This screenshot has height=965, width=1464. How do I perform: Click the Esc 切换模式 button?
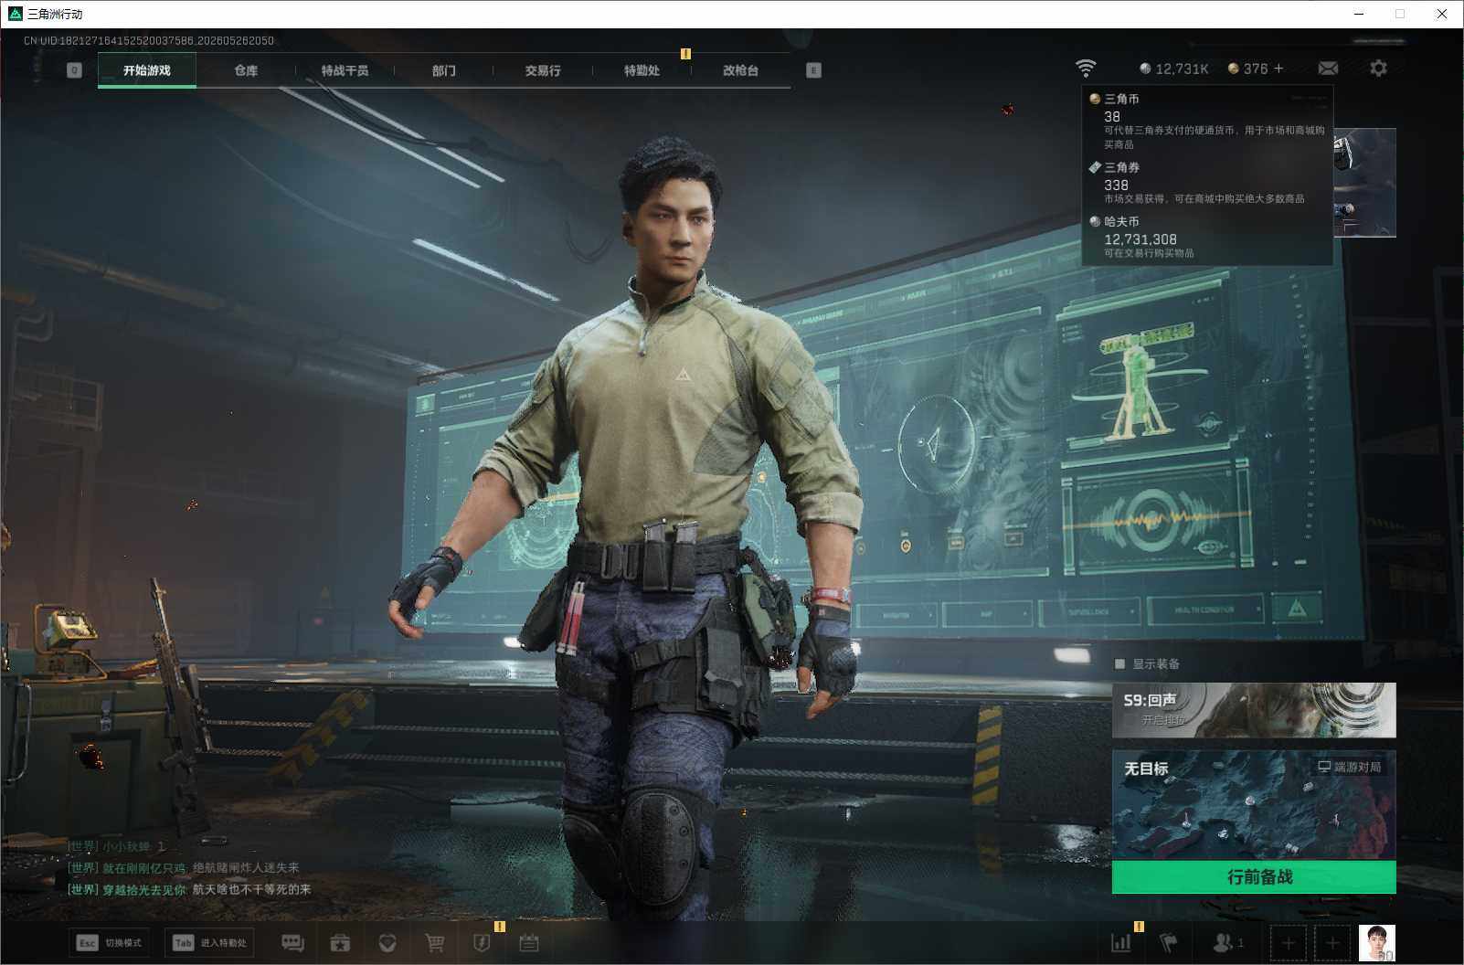click(x=110, y=943)
